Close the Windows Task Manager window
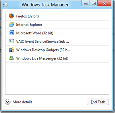115x113 pixels. (x=104, y=3)
